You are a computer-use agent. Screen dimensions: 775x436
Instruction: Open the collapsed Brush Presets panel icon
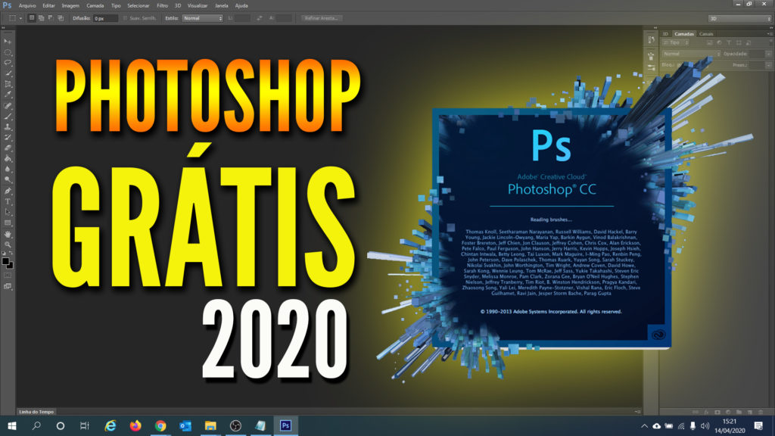pos(651,67)
